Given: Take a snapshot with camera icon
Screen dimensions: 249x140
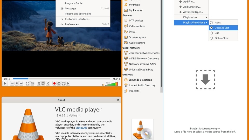Looking at the screenshot, I should click(59, 83).
